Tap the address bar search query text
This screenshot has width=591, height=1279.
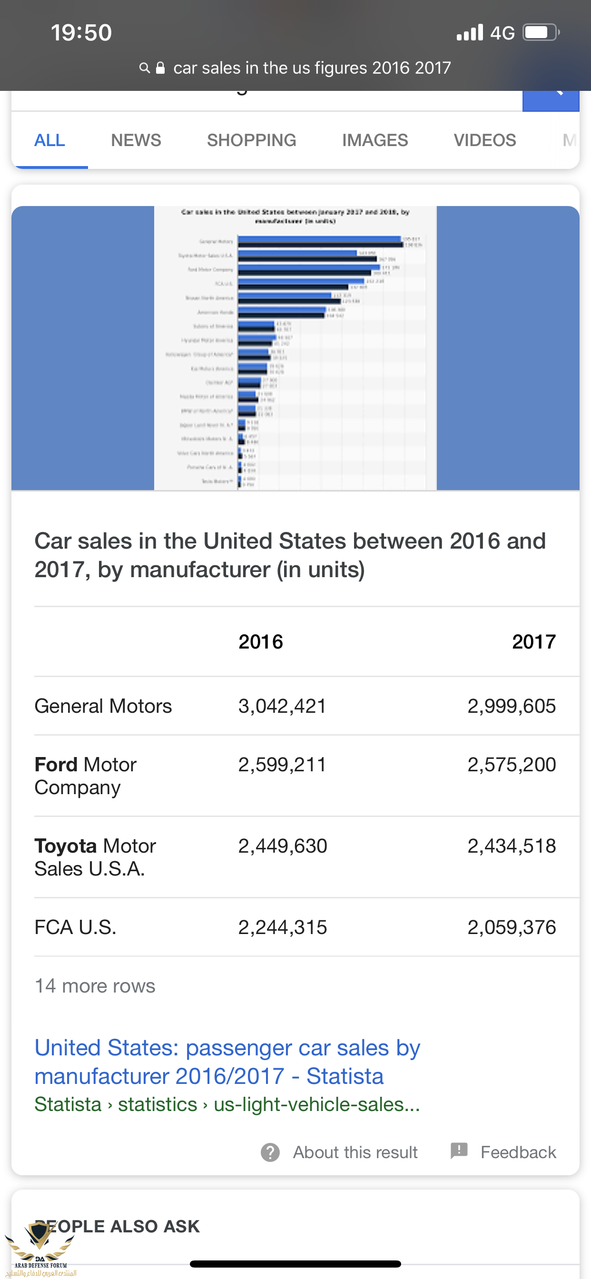[x=312, y=68]
